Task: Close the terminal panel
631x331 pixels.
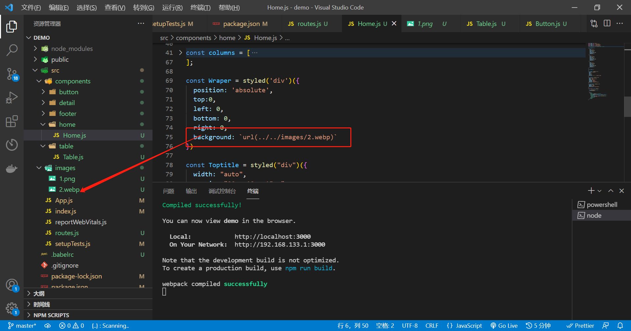Action: click(621, 191)
